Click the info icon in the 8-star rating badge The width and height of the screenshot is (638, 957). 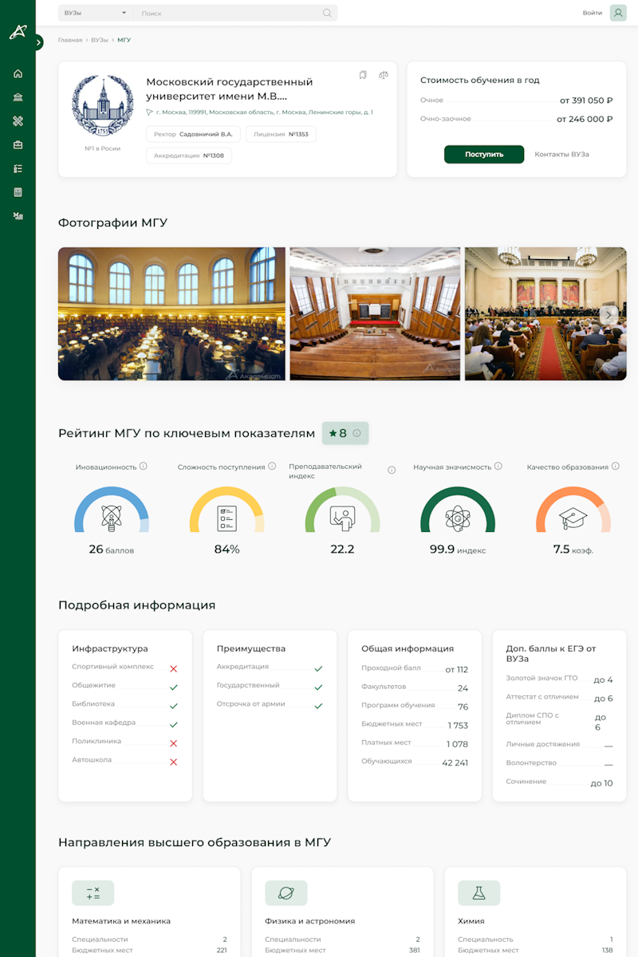tap(356, 433)
